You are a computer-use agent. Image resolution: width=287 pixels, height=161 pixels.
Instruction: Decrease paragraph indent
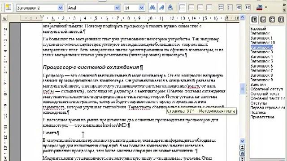[x=239, y=8]
